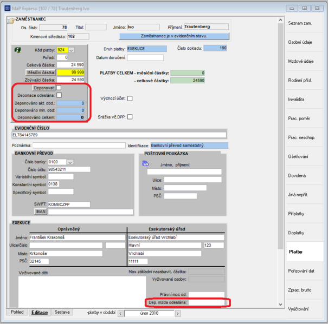Click the hand icon next to ZAMĚSTNANEC
The image size is (328, 324).
click(11, 21)
